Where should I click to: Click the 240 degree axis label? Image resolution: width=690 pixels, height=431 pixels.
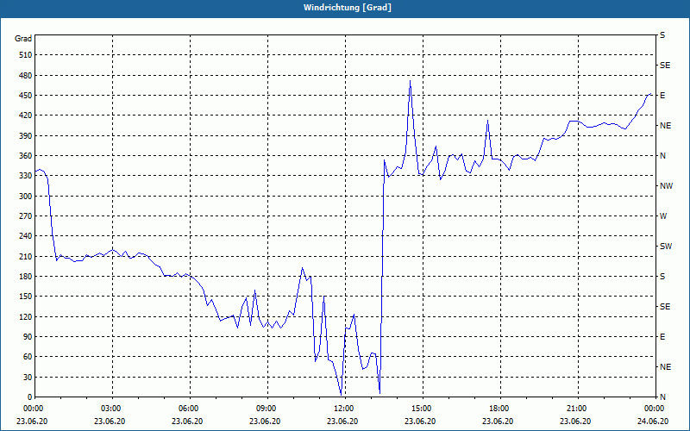(x=26, y=236)
